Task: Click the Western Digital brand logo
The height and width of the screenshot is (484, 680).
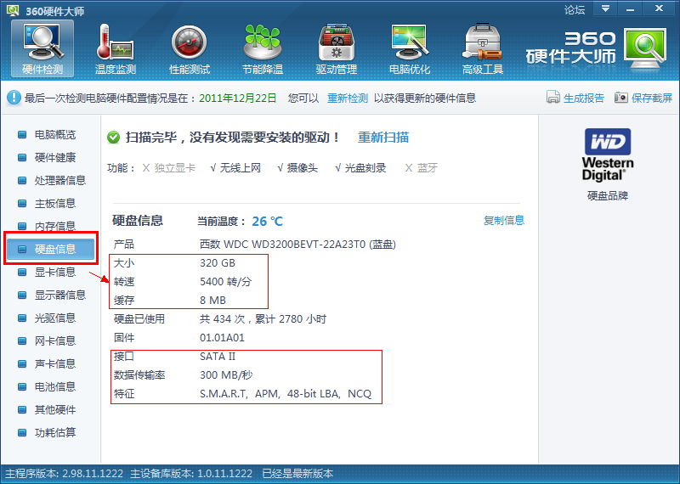Action: [608, 155]
